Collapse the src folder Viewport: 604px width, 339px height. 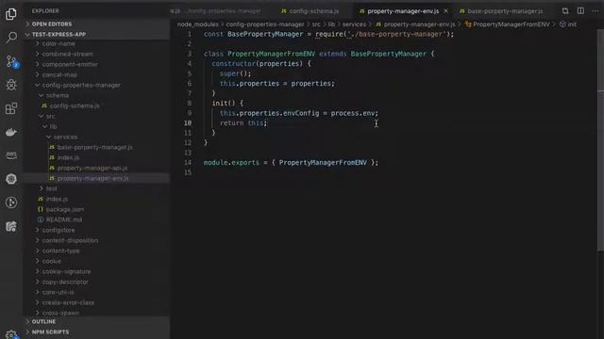[96, 116]
